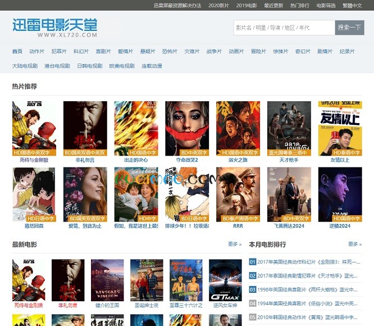Click 更多 next to 最新电影
Image resolution: width=374 pixels, height=326 pixels.
(235, 244)
